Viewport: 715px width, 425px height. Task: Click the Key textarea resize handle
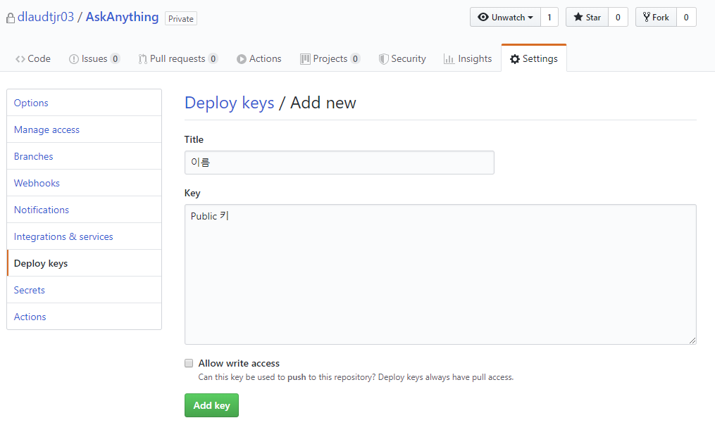(x=692, y=341)
